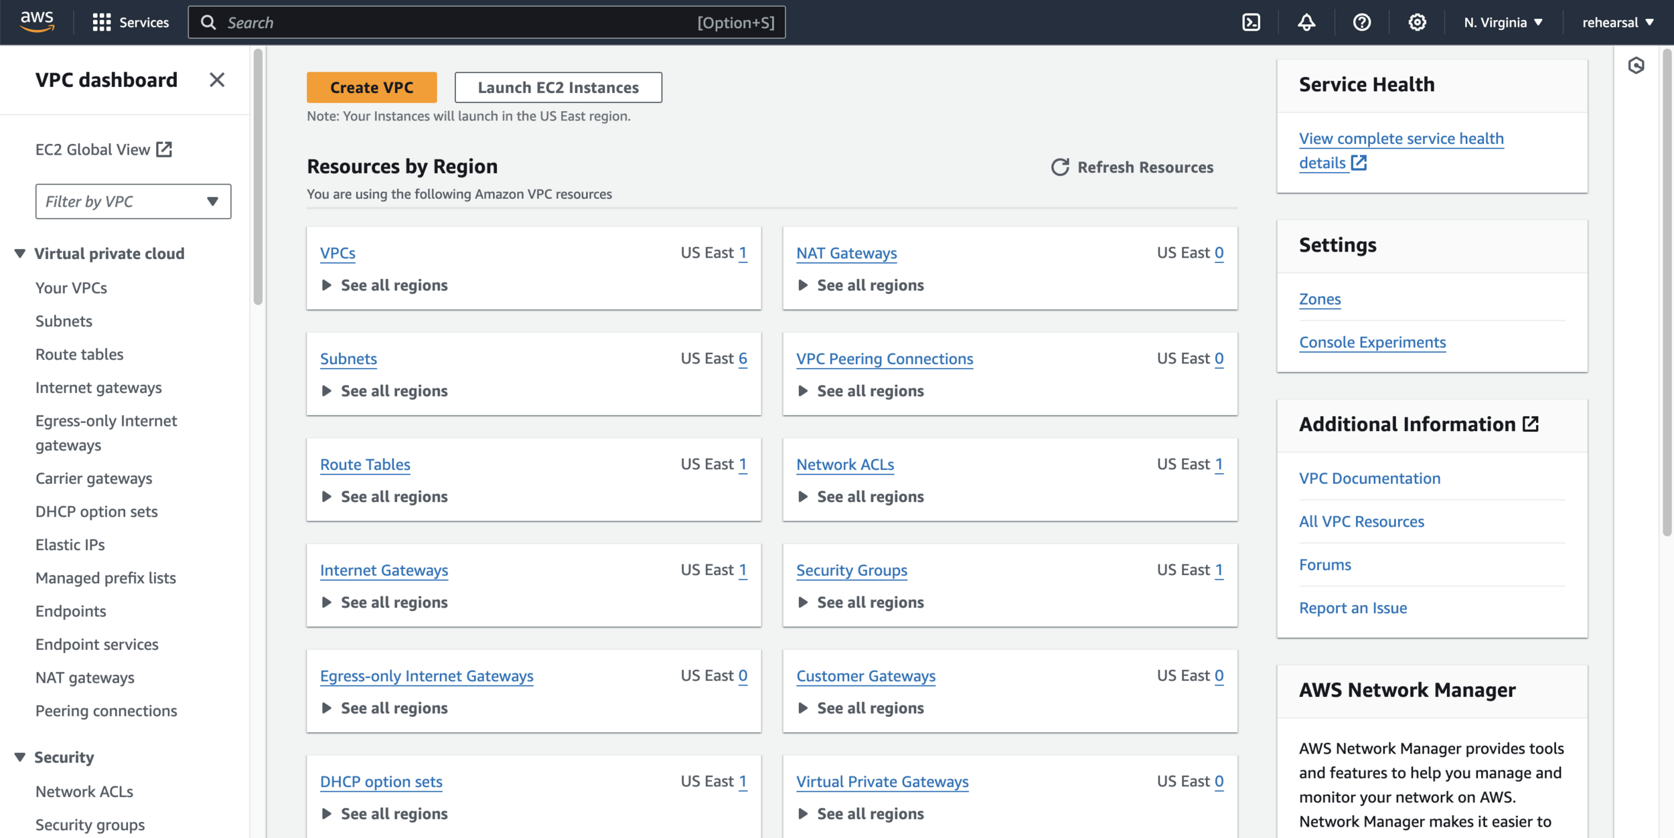Click the AWS logo home icon
The height and width of the screenshot is (838, 1674).
[37, 21]
